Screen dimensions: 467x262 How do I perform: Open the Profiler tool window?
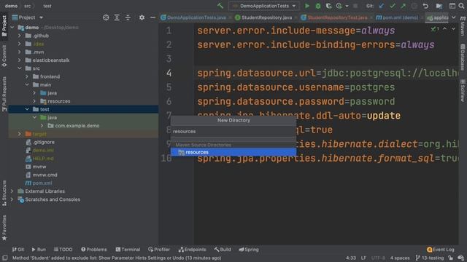point(159,250)
